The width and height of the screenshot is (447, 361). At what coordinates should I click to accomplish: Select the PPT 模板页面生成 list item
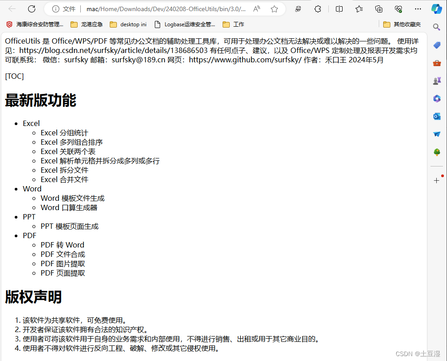pos(70,227)
